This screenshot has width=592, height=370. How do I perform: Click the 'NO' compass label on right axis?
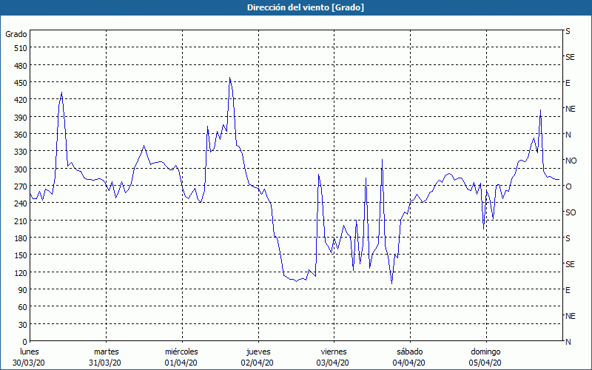tap(571, 161)
